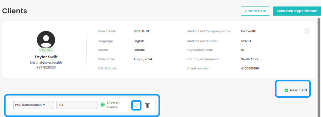Click the Clients page heading
The image size is (321, 117).
pos(14,11)
